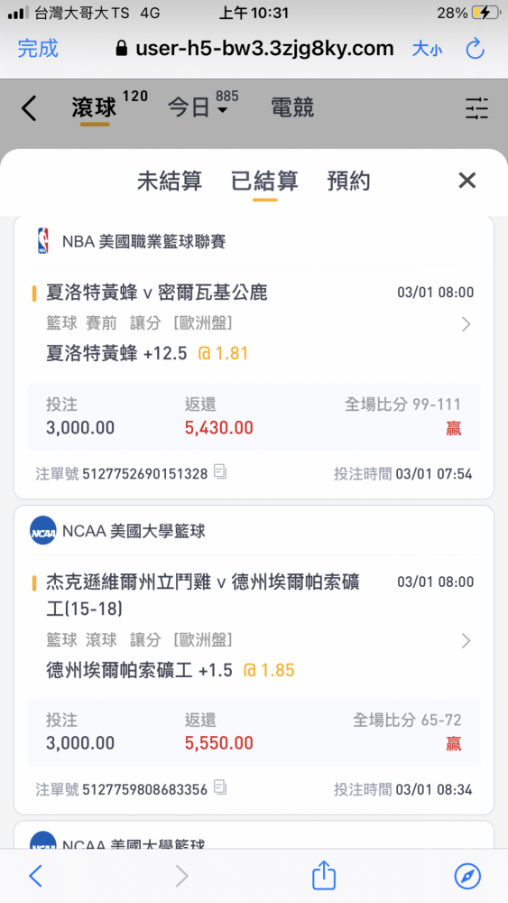Tap the 完成 done button
The image size is (508, 903).
click(38, 49)
